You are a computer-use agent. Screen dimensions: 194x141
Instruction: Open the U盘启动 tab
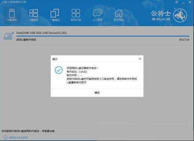12,15
